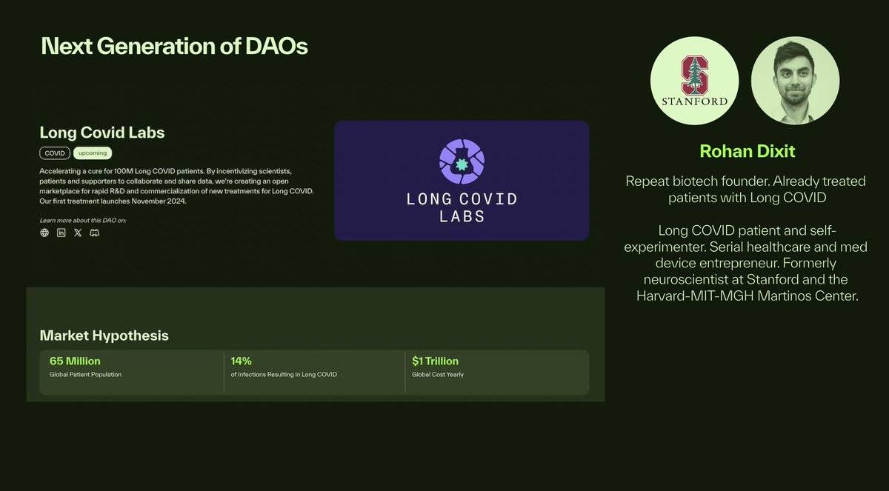Click the Long Covid Labs banner image

pyautogui.click(x=462, y=181)
